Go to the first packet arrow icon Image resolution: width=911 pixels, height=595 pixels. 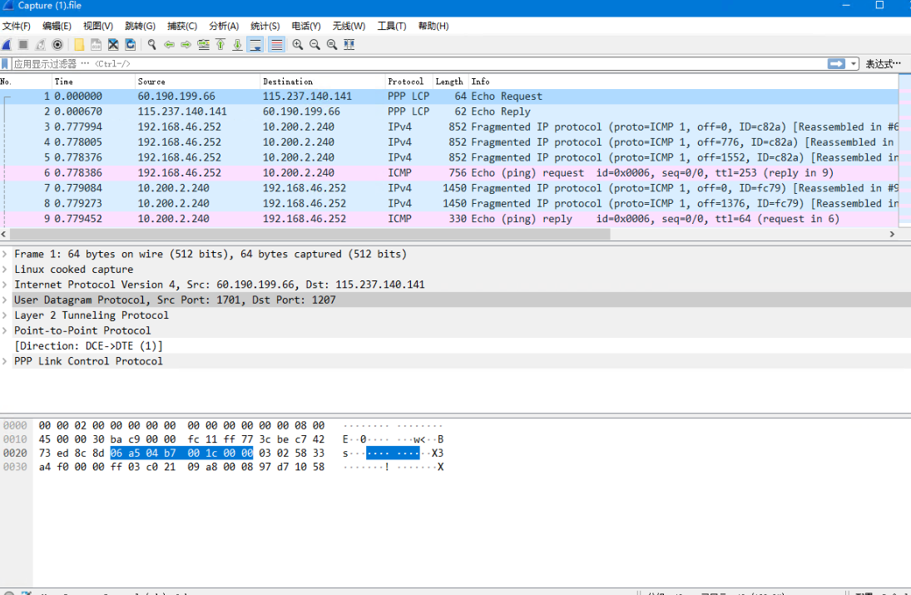pos(220,45)
